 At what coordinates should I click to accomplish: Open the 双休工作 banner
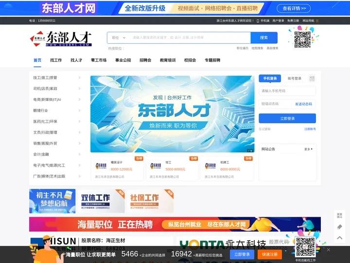coord(101,201)
